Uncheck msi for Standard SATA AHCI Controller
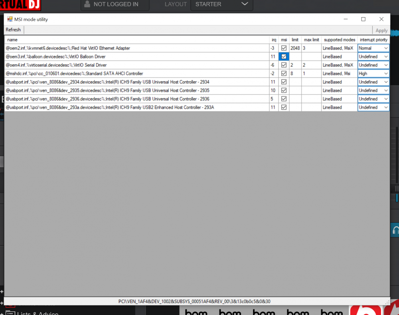 (x=284, y=74)
